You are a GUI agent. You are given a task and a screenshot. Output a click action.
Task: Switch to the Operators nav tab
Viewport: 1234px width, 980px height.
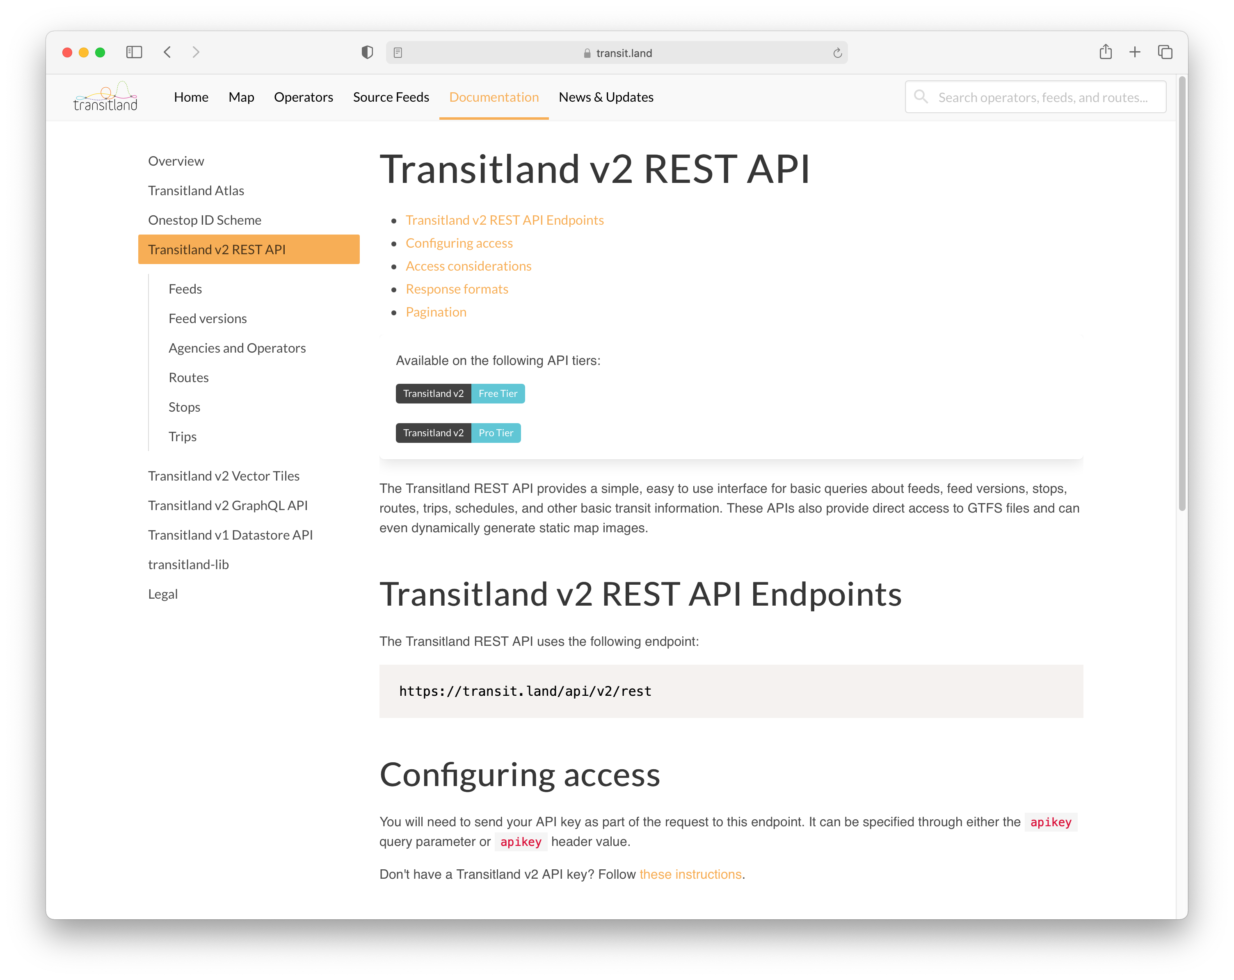[x=303, y=97]
